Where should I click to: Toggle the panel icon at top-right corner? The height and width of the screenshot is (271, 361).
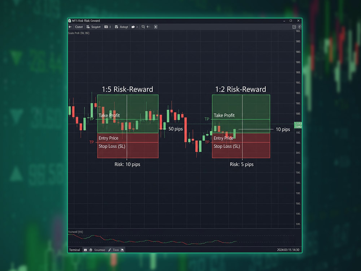tap(294, 27)
